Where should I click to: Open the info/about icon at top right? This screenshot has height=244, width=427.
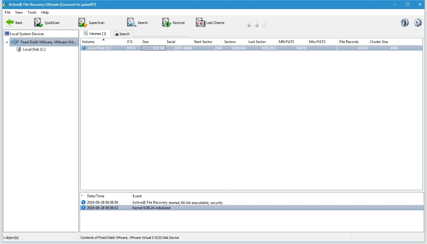405,23
